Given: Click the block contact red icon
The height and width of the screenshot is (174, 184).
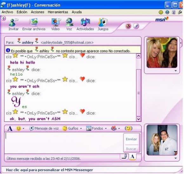Looking at the screenshot, I should pyautogui.click(x=128, y=26).
